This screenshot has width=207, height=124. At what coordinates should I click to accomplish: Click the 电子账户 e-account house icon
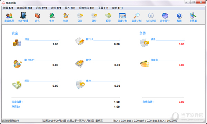(x=17, y=64)
